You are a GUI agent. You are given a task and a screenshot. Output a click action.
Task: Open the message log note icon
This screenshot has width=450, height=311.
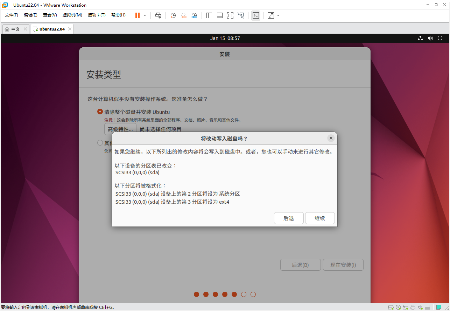tap(438, 307)
